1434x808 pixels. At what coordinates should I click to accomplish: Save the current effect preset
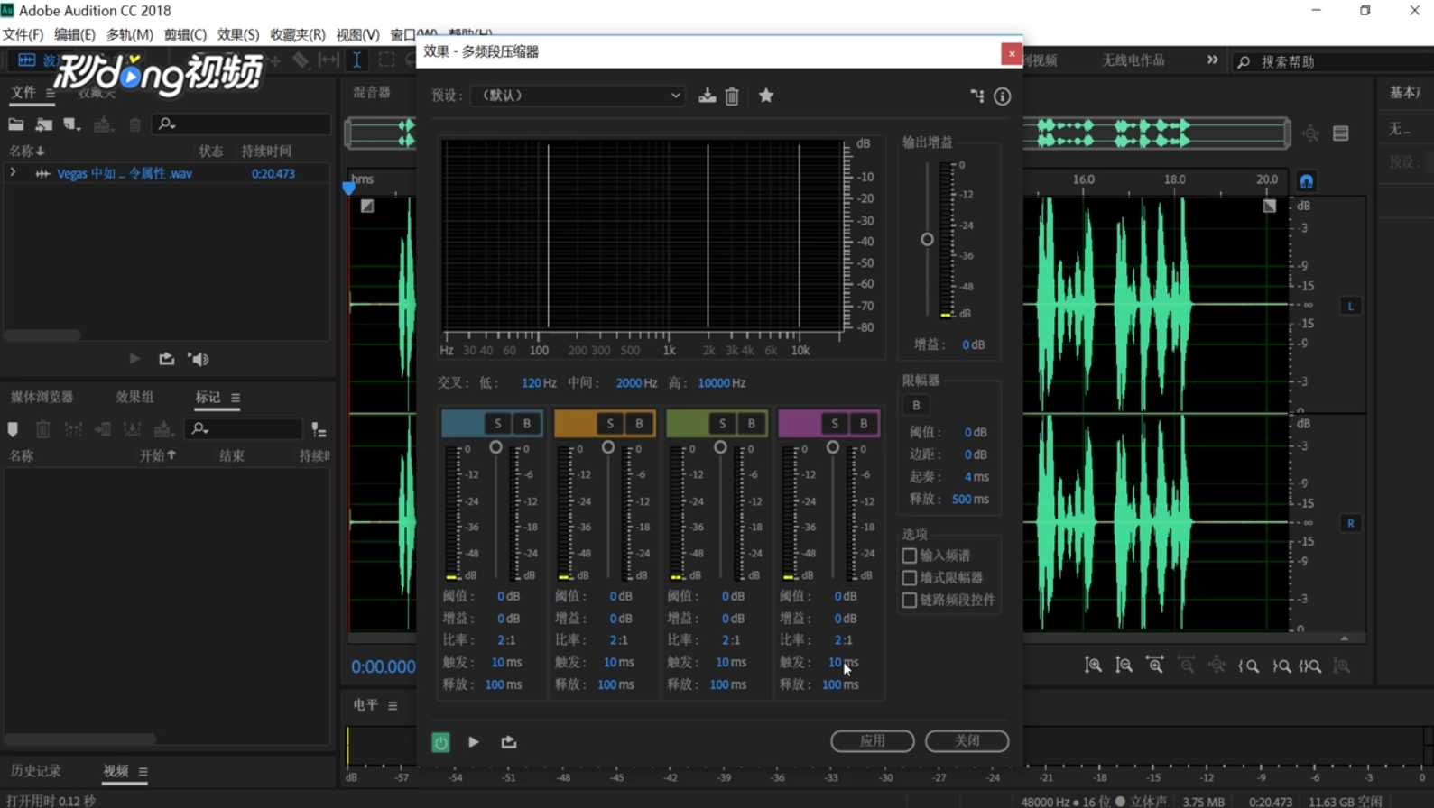(x=707, y=96)
